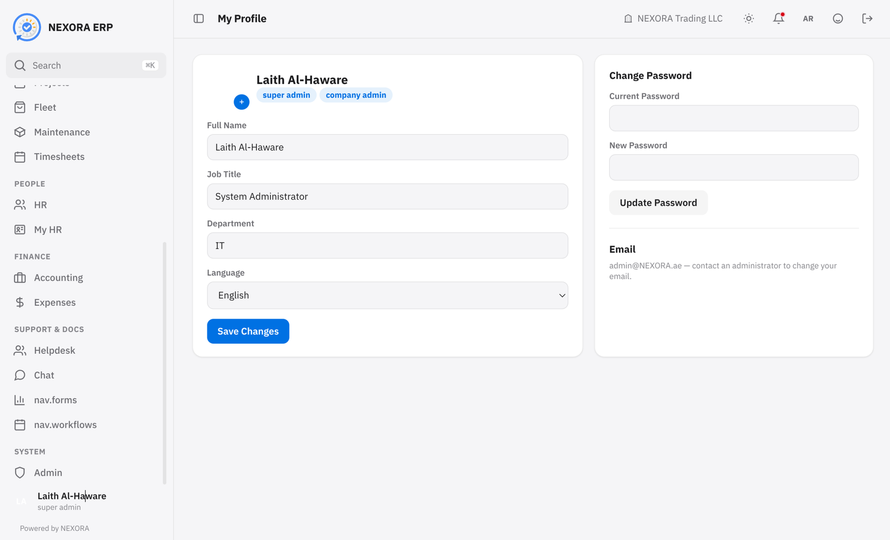Open My HR page

coord(86,229)
